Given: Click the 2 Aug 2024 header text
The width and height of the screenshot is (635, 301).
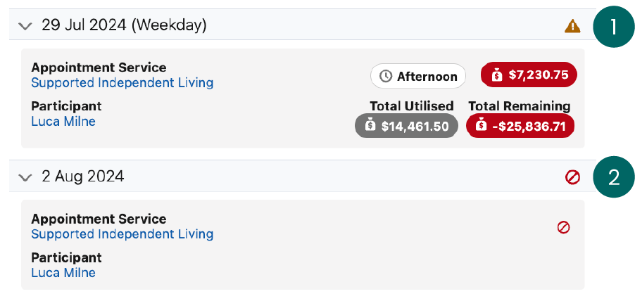Looking at the screenshot, I should (83, 177).
